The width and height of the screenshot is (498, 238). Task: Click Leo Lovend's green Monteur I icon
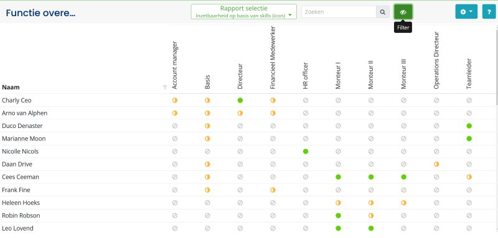click(x=338, y=228)
